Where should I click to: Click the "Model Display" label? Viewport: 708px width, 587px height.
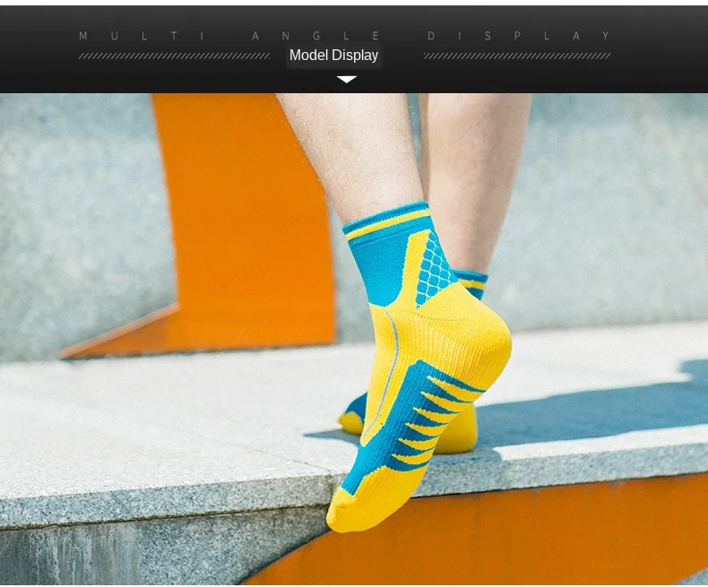pyautogui.click(x=333, y=55)
